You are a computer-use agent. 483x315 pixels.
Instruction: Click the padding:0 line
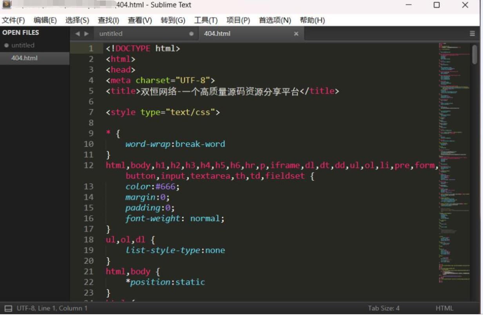click(x=150, y=208)
